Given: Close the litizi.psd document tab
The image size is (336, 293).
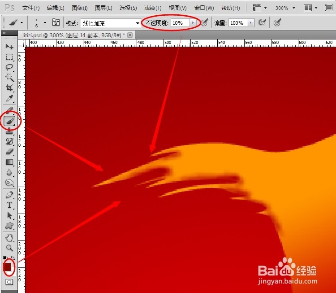Looking at the screenshot, I should point(130,35).
